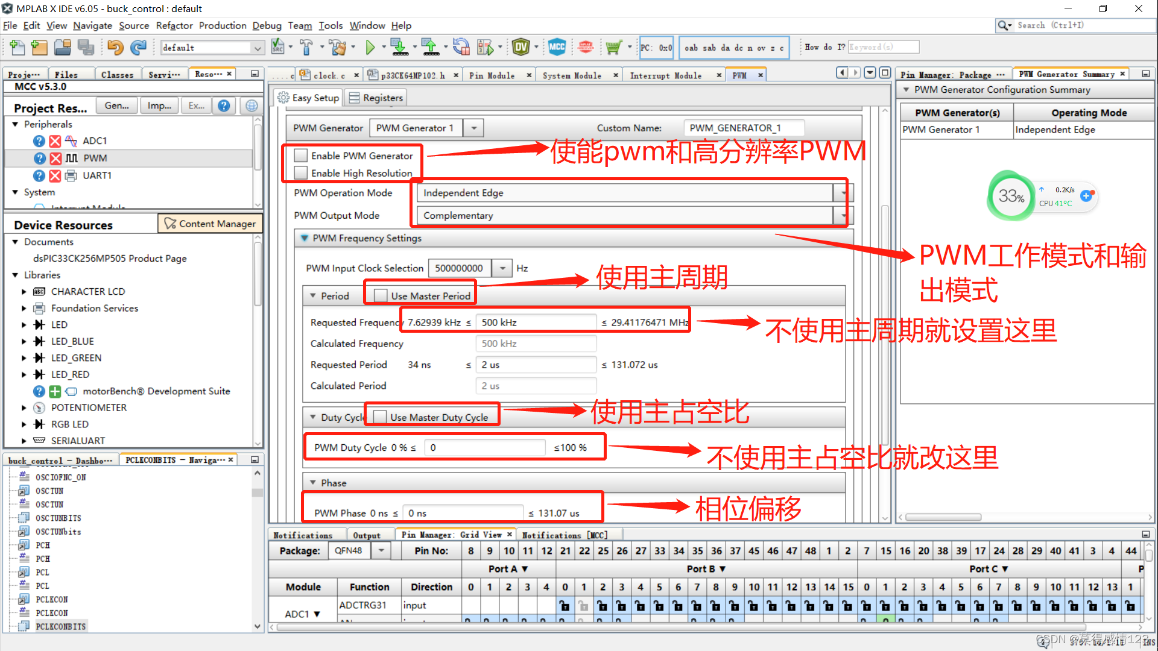1158x651 pixels.
Task: Click the PWM summary horizontal scrollbar
Action: click(943, 517)
